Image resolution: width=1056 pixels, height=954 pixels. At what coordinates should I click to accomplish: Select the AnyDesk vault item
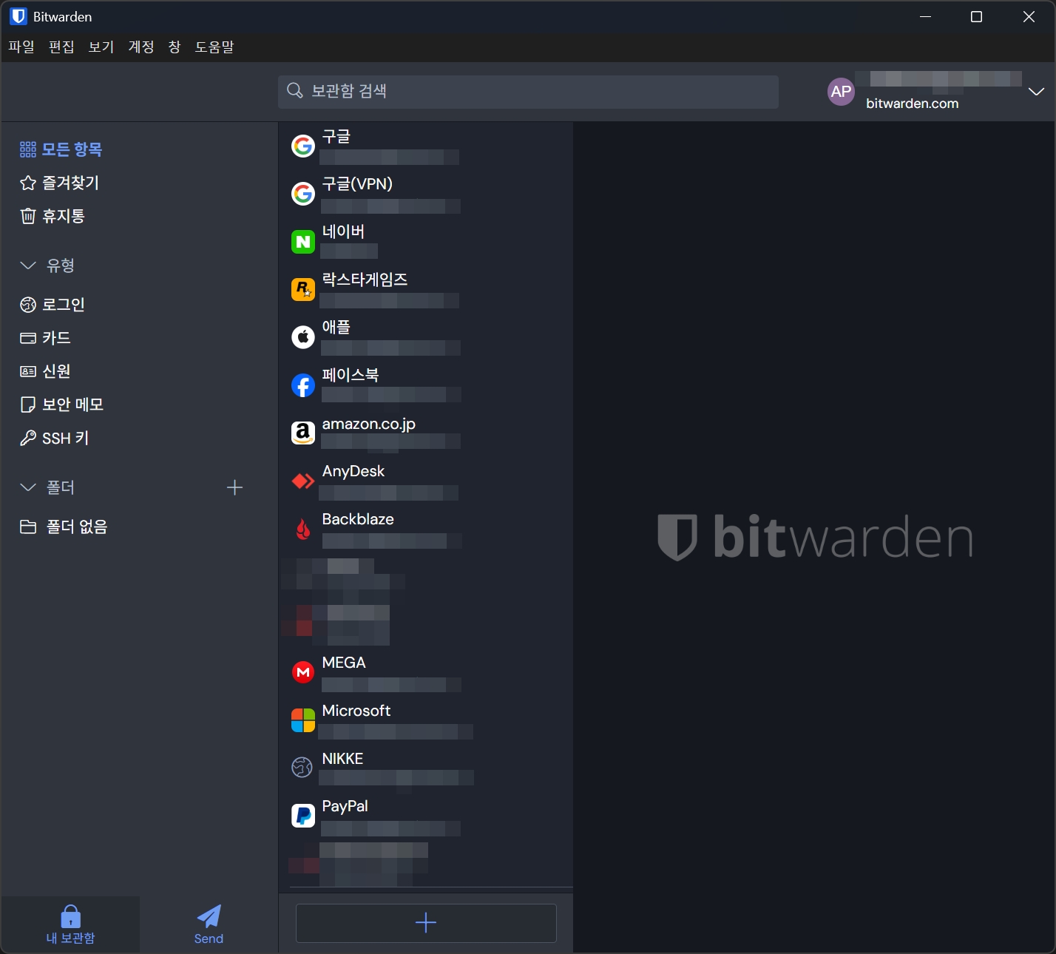click(426, 481)
